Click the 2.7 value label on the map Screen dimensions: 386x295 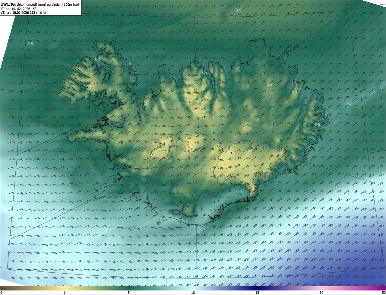[x=295, y=93]
